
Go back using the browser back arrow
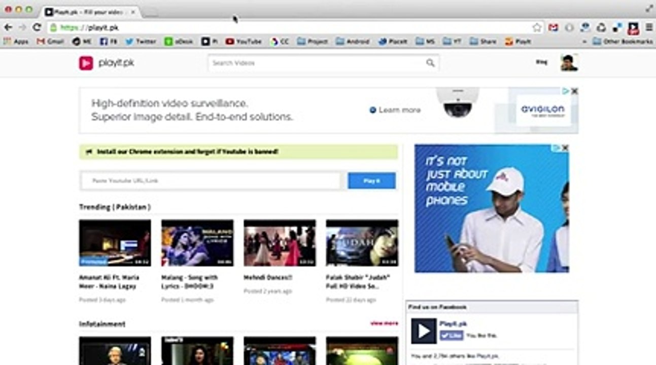point(8,27)
